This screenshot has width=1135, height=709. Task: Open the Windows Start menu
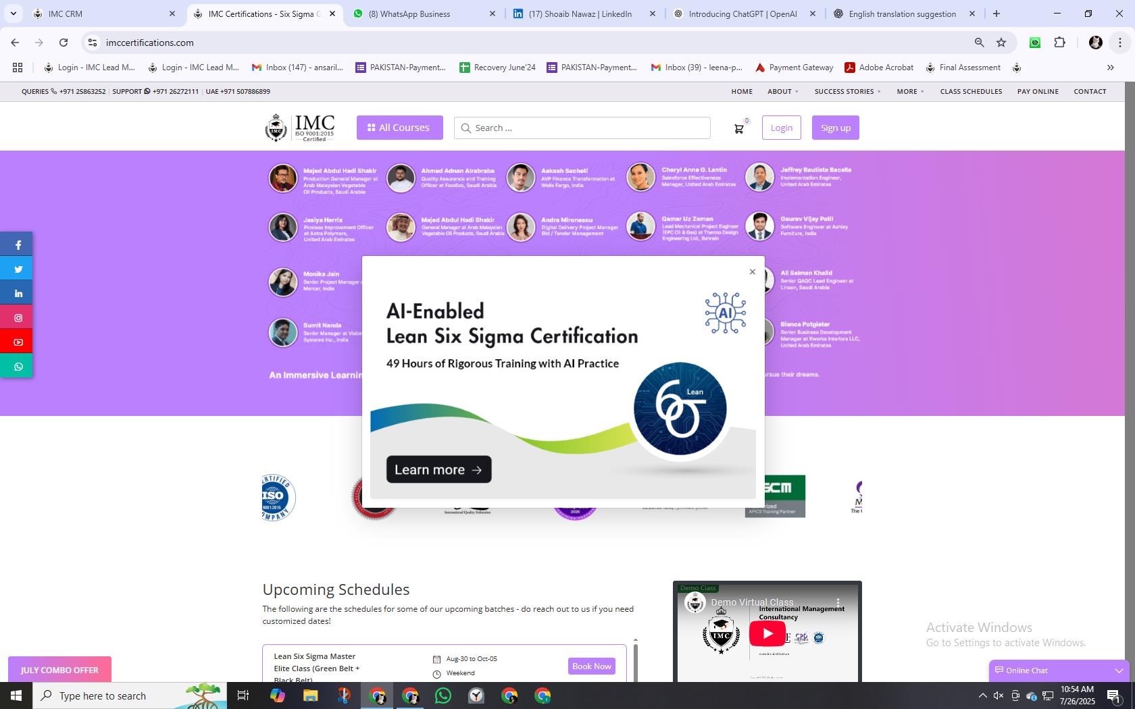[16, 695]
